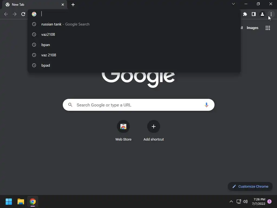Focus the Search Google or type a URL box
The image size is (277, 208).
[x=138, y=105]
